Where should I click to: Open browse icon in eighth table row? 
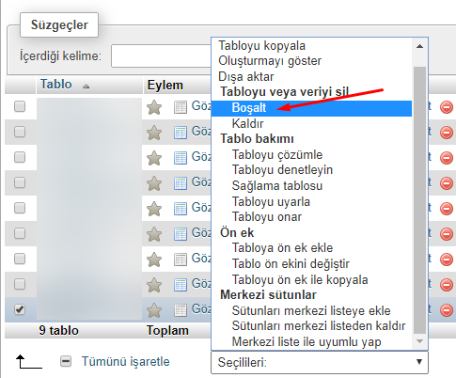pos(181,285)
